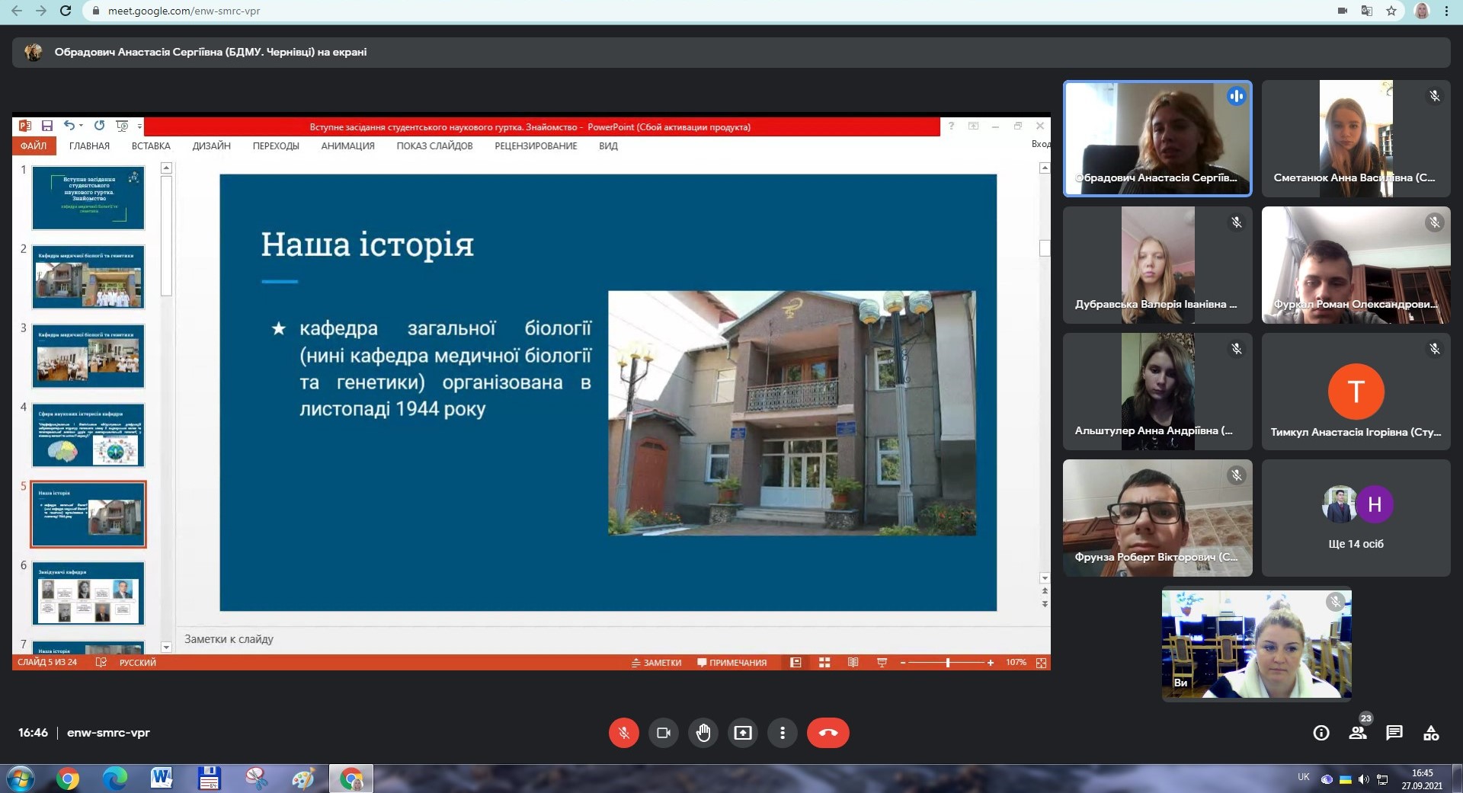Unmute microphone in Meet controls
Image resolution: width=1463 pixels, height=793 pixels.
coord(623,733)
